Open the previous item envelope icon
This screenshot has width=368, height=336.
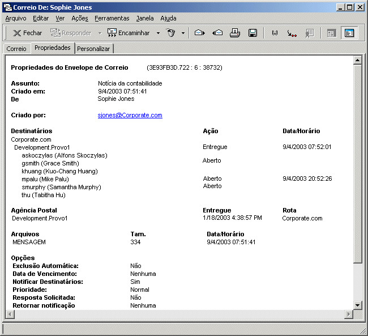tap(217, 33)
